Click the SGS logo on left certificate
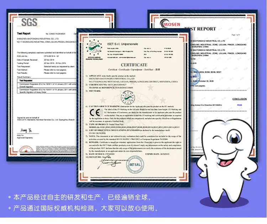The height and width of the screenshot is (224, 267). pos(29,22)
